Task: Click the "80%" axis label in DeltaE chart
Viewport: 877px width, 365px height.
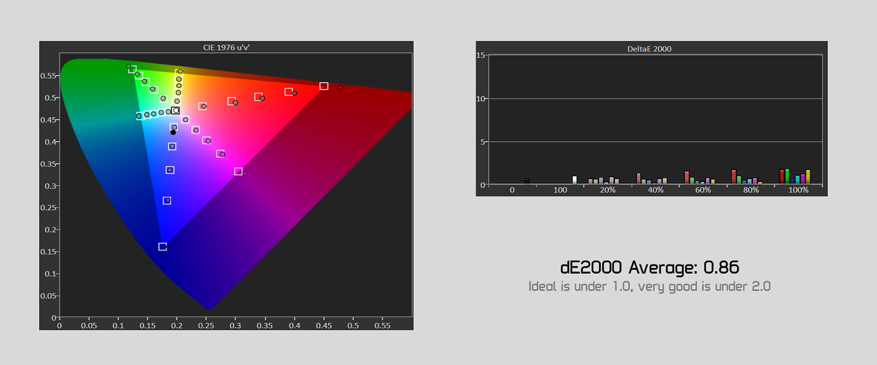Action: tap(751, 190)
